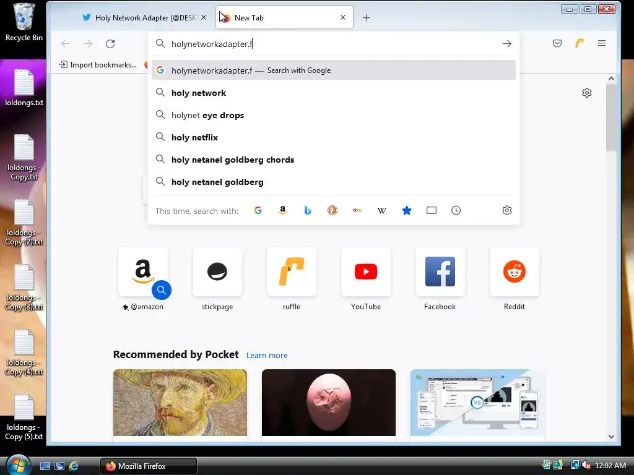This screenshot has width=634, height=475.
Task: Search this time with Google icon
Action: click(258, 210)
